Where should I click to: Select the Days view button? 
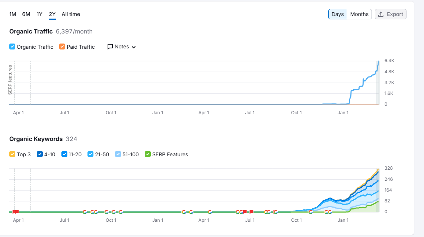coord(338,14)
